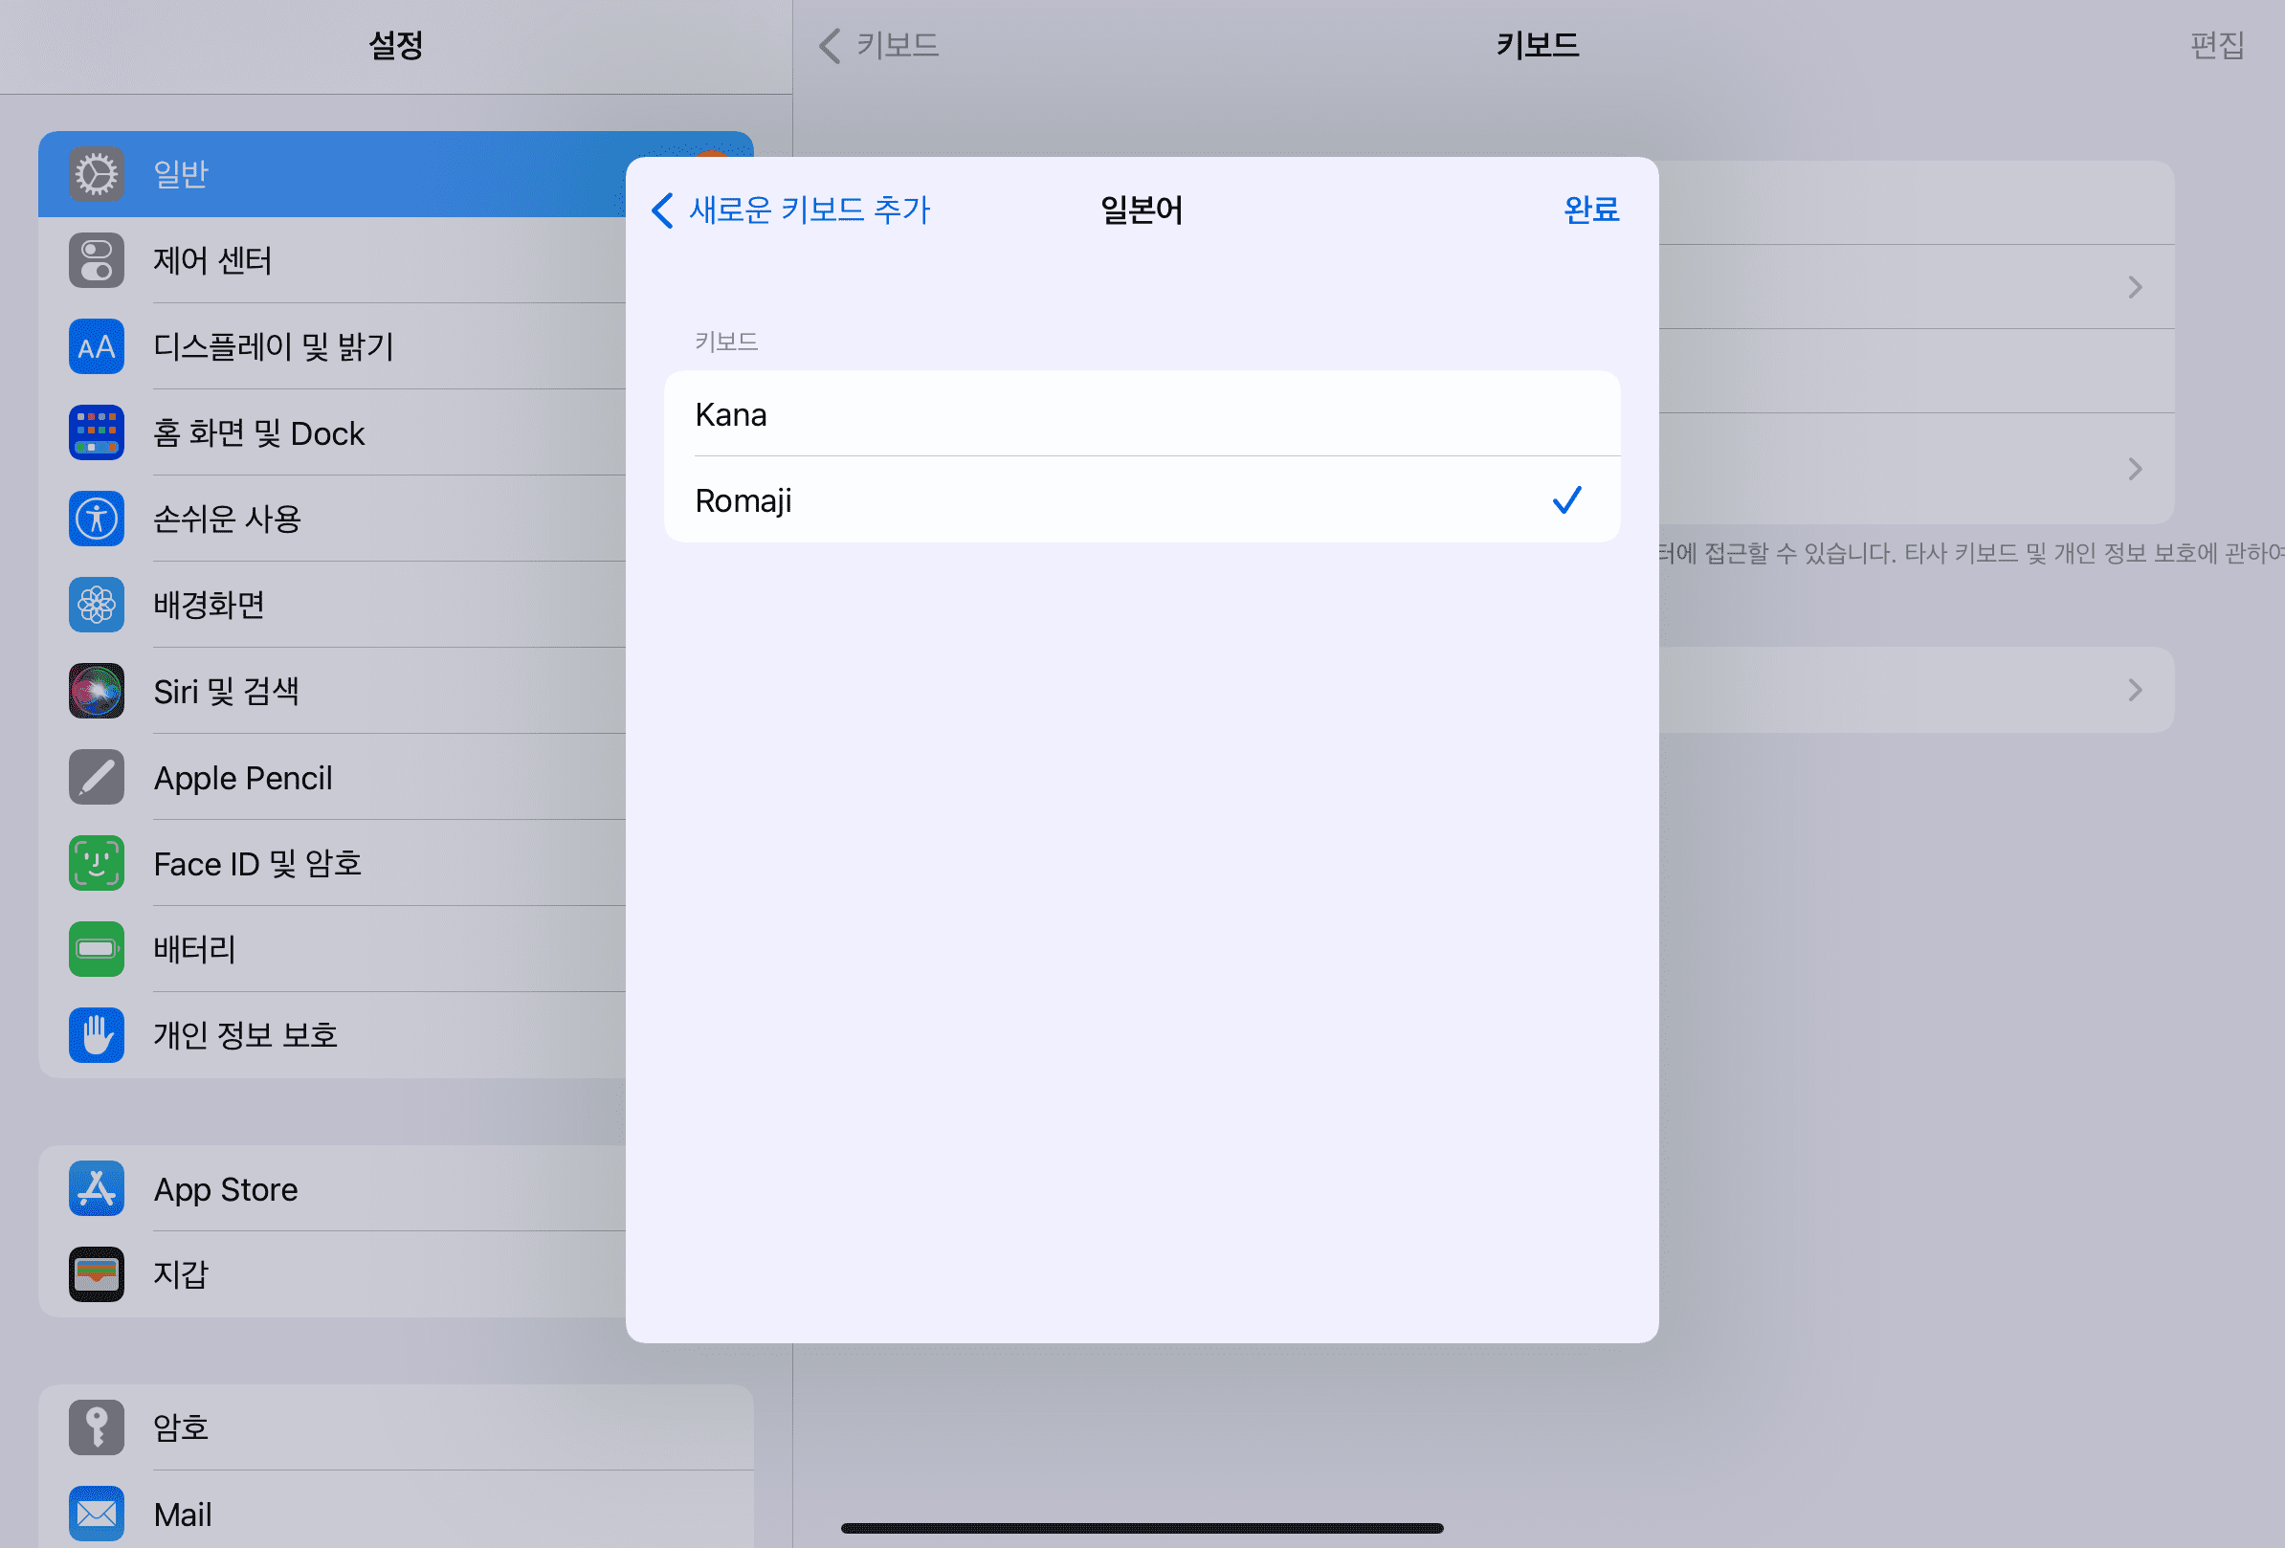Screen dimensions: 2285x1548
Task: Open 배터리 settings in sidebar
Action: [194, 949]
